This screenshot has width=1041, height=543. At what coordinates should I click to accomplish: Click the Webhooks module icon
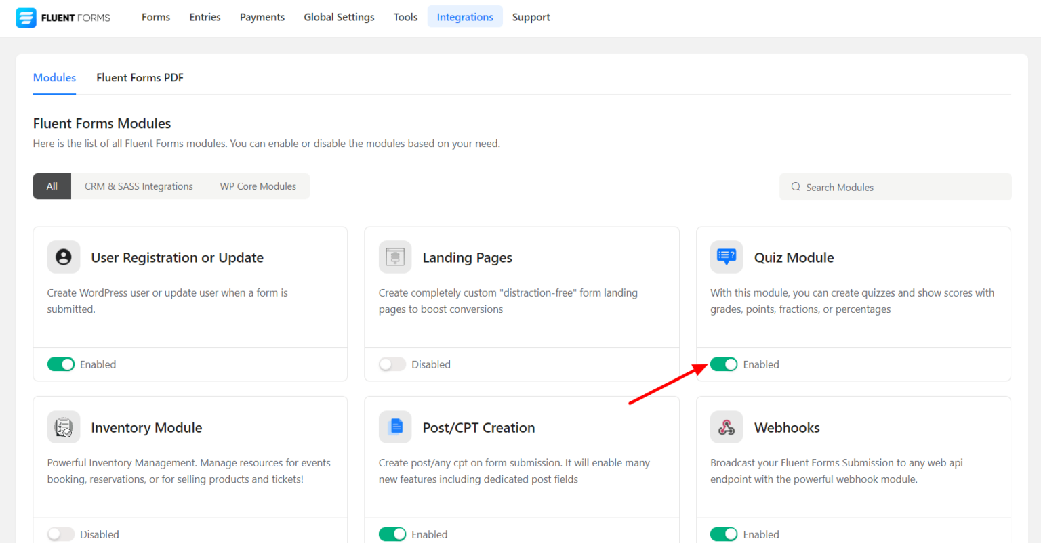(726, 427)
